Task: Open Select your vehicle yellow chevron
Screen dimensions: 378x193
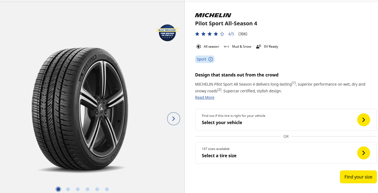Action: pos(364,120)
